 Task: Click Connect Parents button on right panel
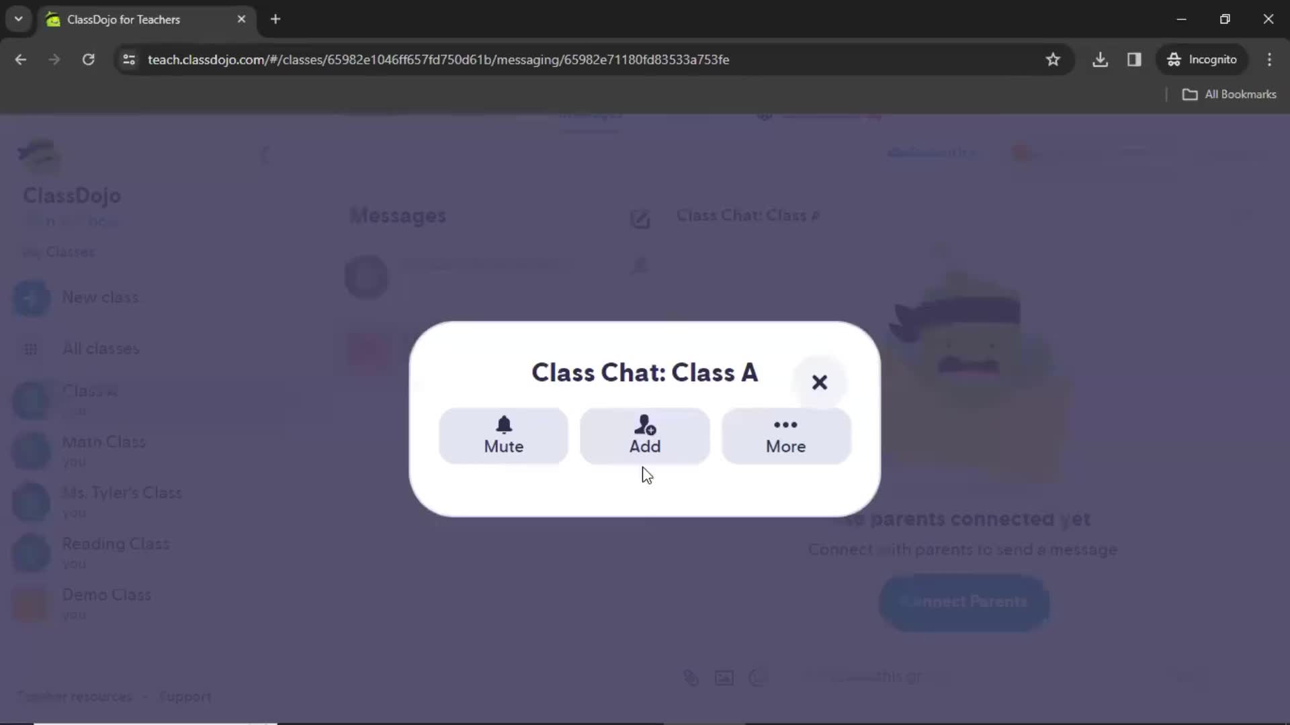tap(965, 601)
